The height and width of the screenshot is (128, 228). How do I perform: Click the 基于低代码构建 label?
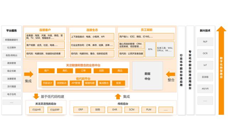[x=52, y=96]
